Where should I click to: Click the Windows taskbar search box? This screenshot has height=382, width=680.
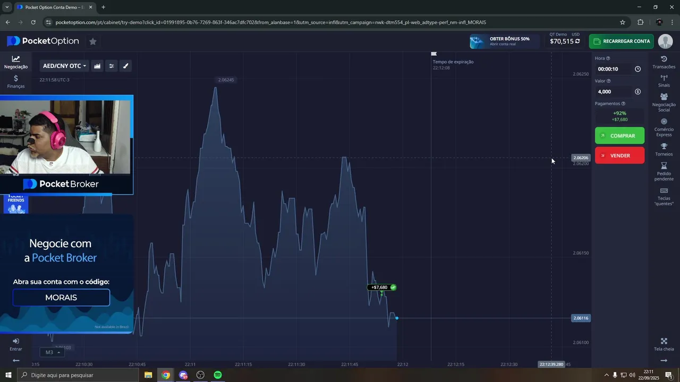(x=78, y=375)
